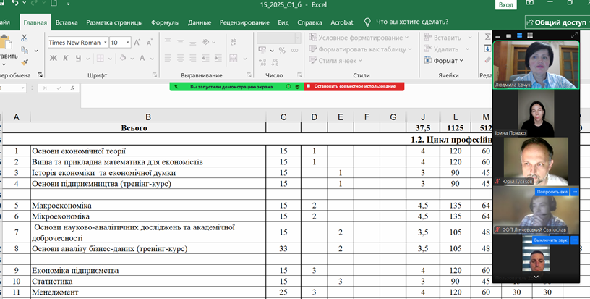
Task: Click the font color A icon
Action: [x=142, y=59]
